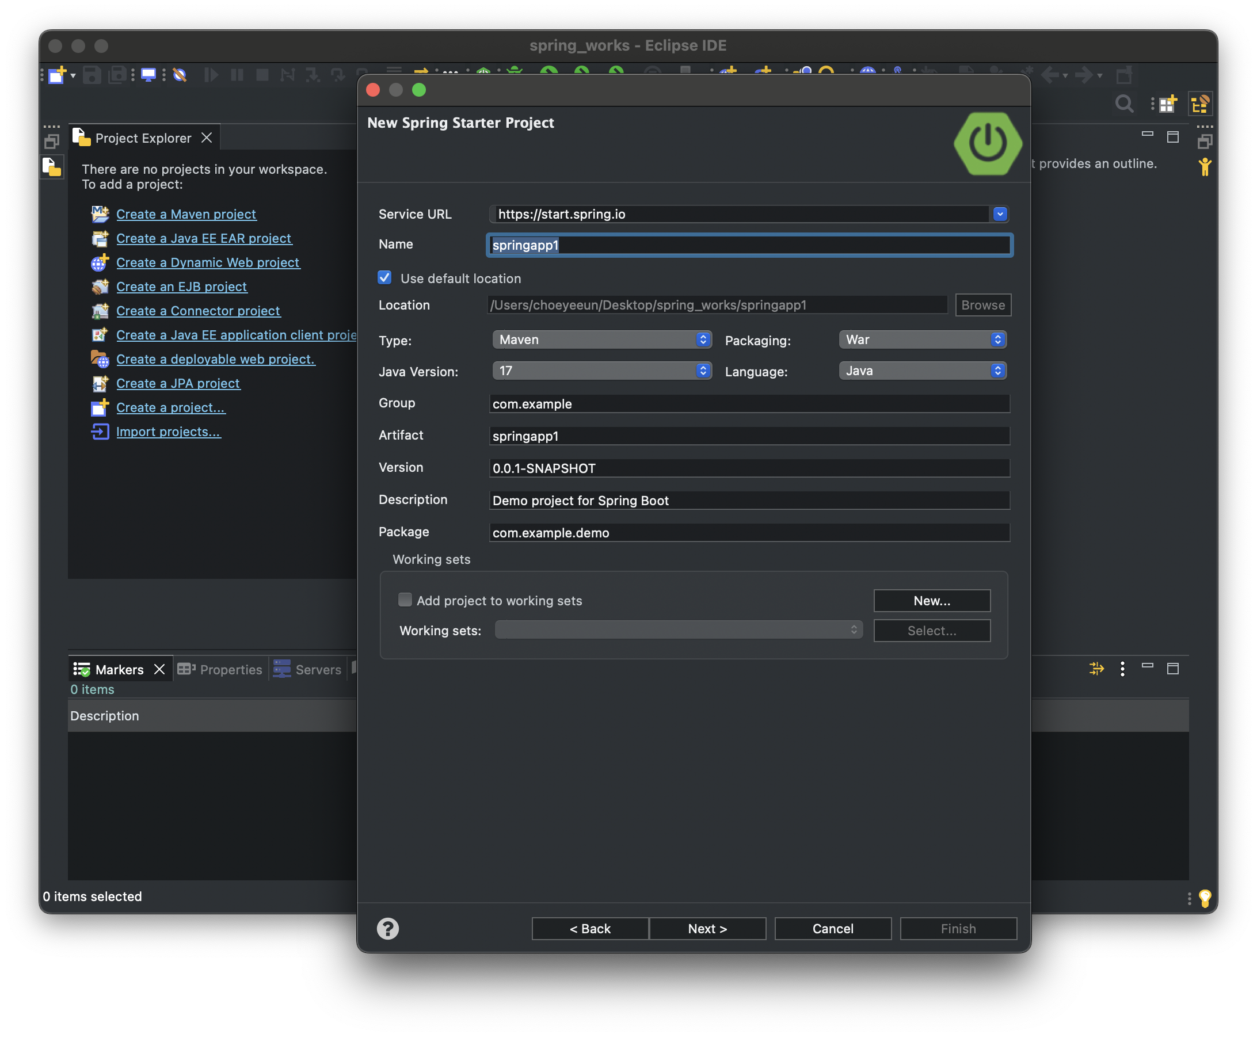This screenshot has width=1257, height=1038.
Task: Switch to the Properties tab
Action: [220, 670]
